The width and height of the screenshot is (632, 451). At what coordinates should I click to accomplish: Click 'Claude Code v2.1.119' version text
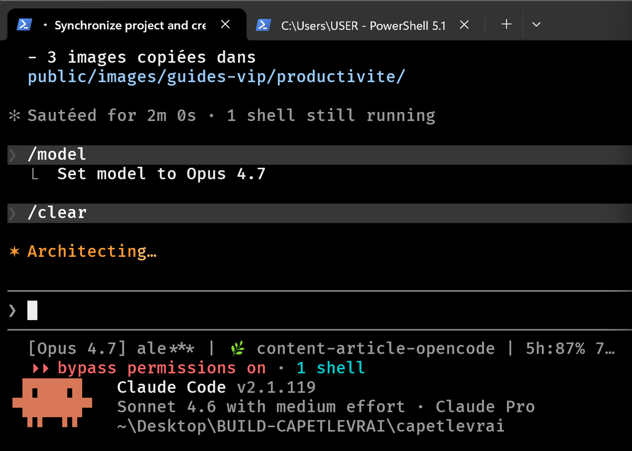coord(216,388)
